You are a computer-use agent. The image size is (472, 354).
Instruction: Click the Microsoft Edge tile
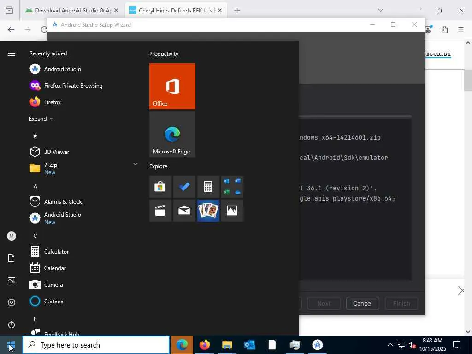pos(172,134)
